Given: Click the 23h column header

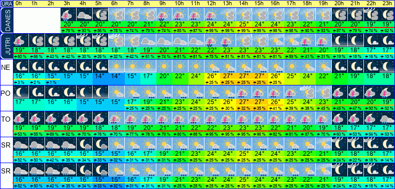Looking at the screenshot, I should [387, 4].
